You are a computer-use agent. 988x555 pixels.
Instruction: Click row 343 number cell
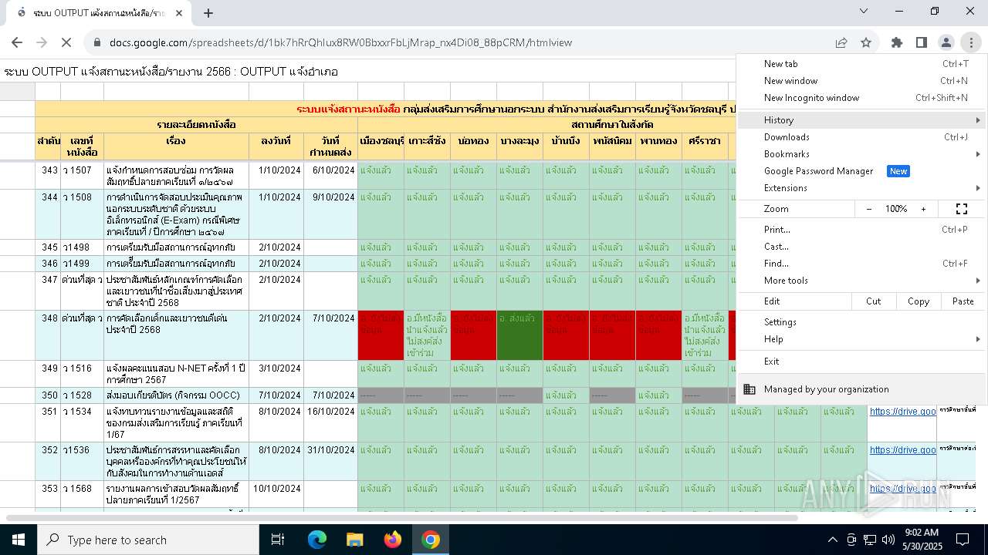coord(48,176)
